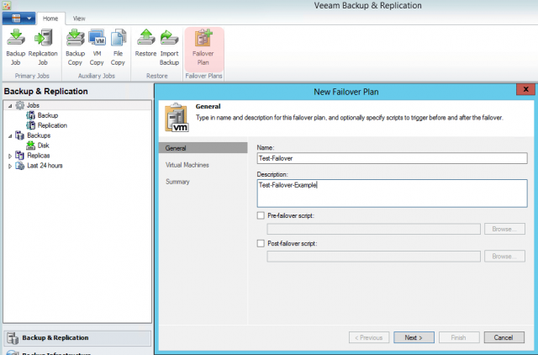The width and height of the screenshot is (538, 355).
Task: Cancel the New Failover Plan dialog
Action: pos(504,337)
